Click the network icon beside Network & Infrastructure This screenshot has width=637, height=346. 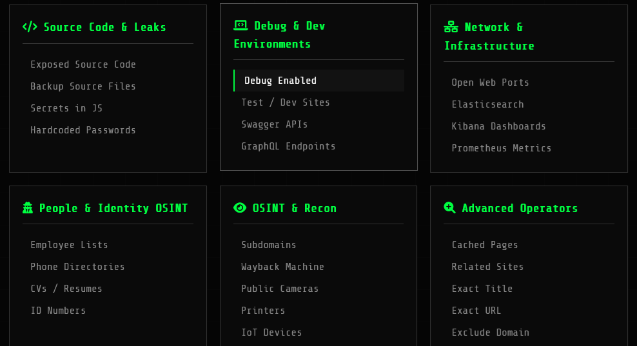[x=451, y=27]
